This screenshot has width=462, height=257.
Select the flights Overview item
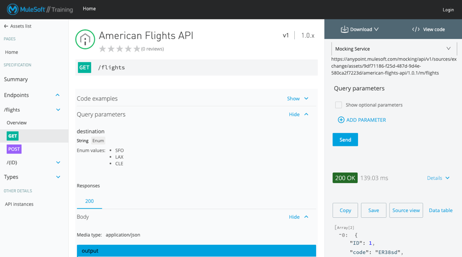16,122
